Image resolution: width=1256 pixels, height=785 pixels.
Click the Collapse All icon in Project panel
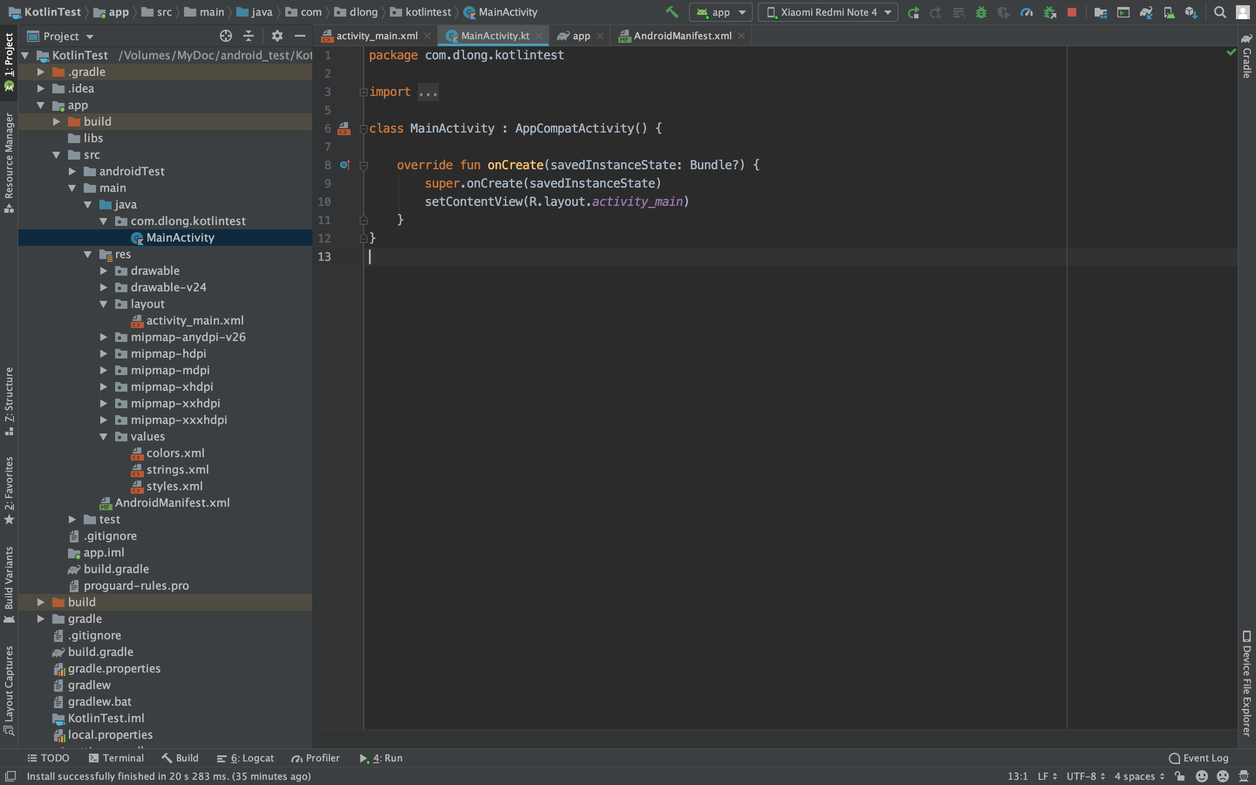[x=249, y=36]
